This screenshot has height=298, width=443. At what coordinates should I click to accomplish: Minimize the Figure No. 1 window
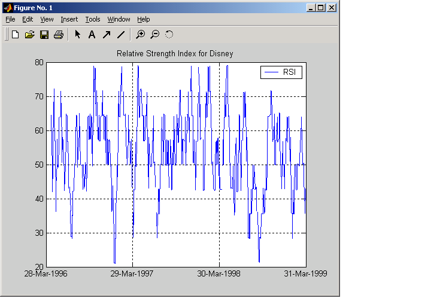tap(311, 8)
